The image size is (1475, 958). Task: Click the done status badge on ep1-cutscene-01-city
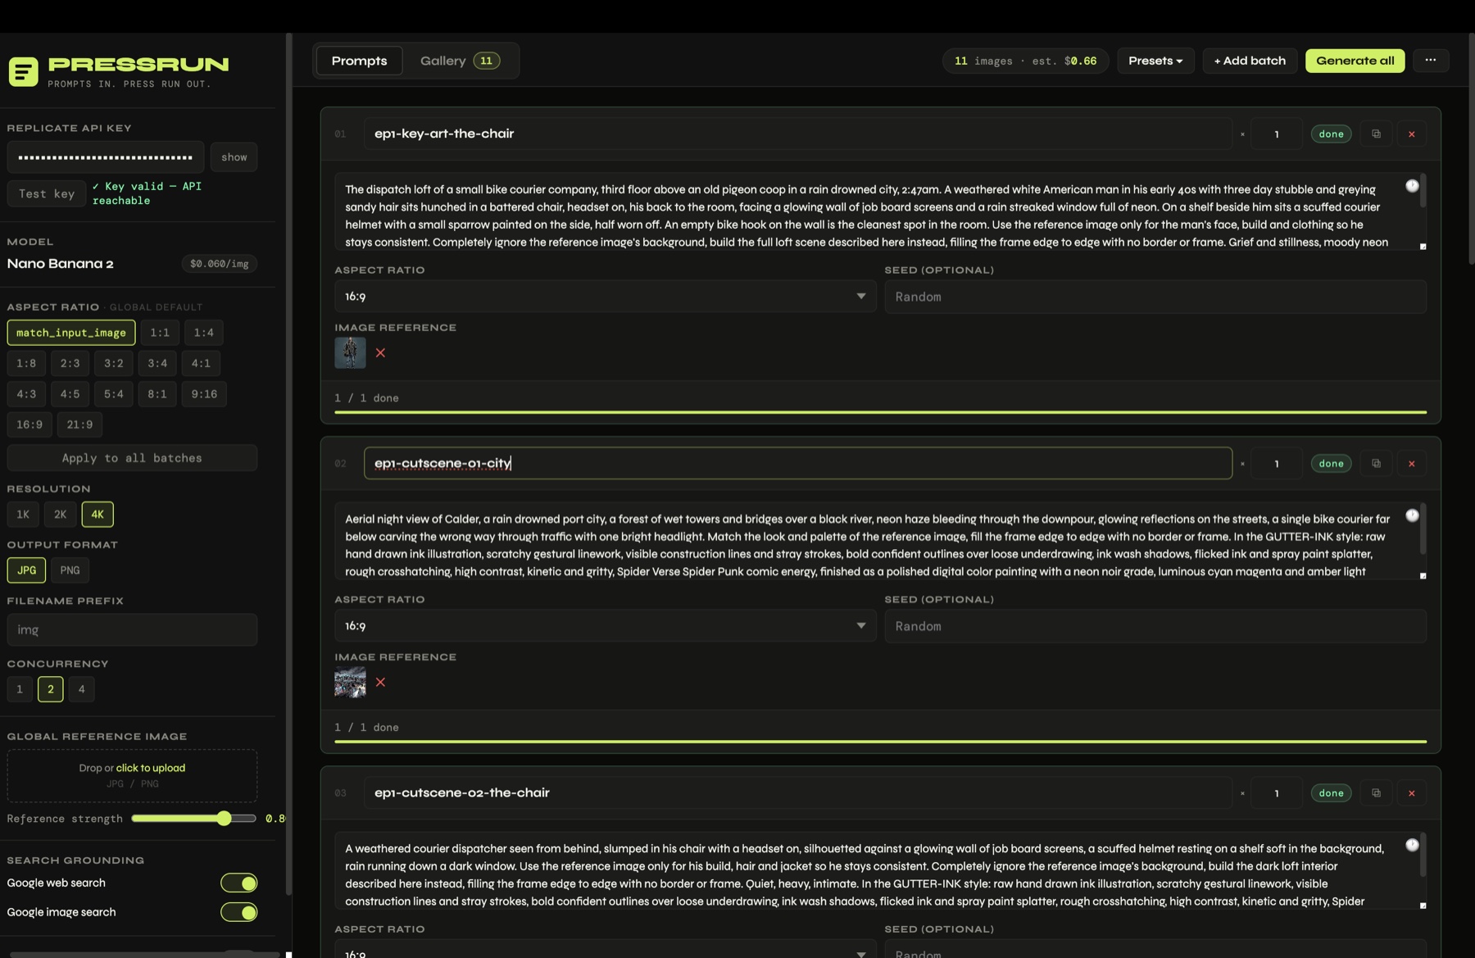(1331, 463)
